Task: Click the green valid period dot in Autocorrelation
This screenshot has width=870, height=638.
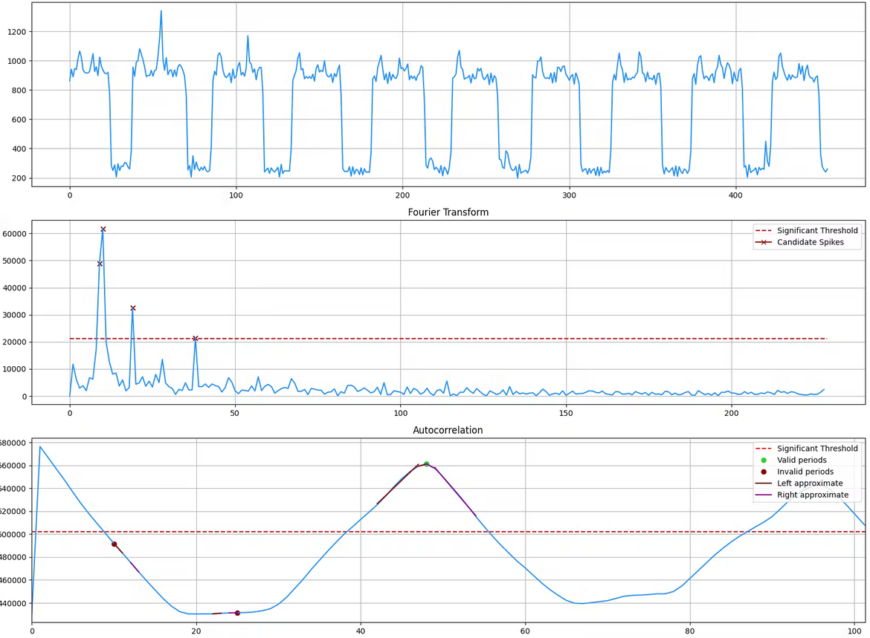Action: coord(426,464)
